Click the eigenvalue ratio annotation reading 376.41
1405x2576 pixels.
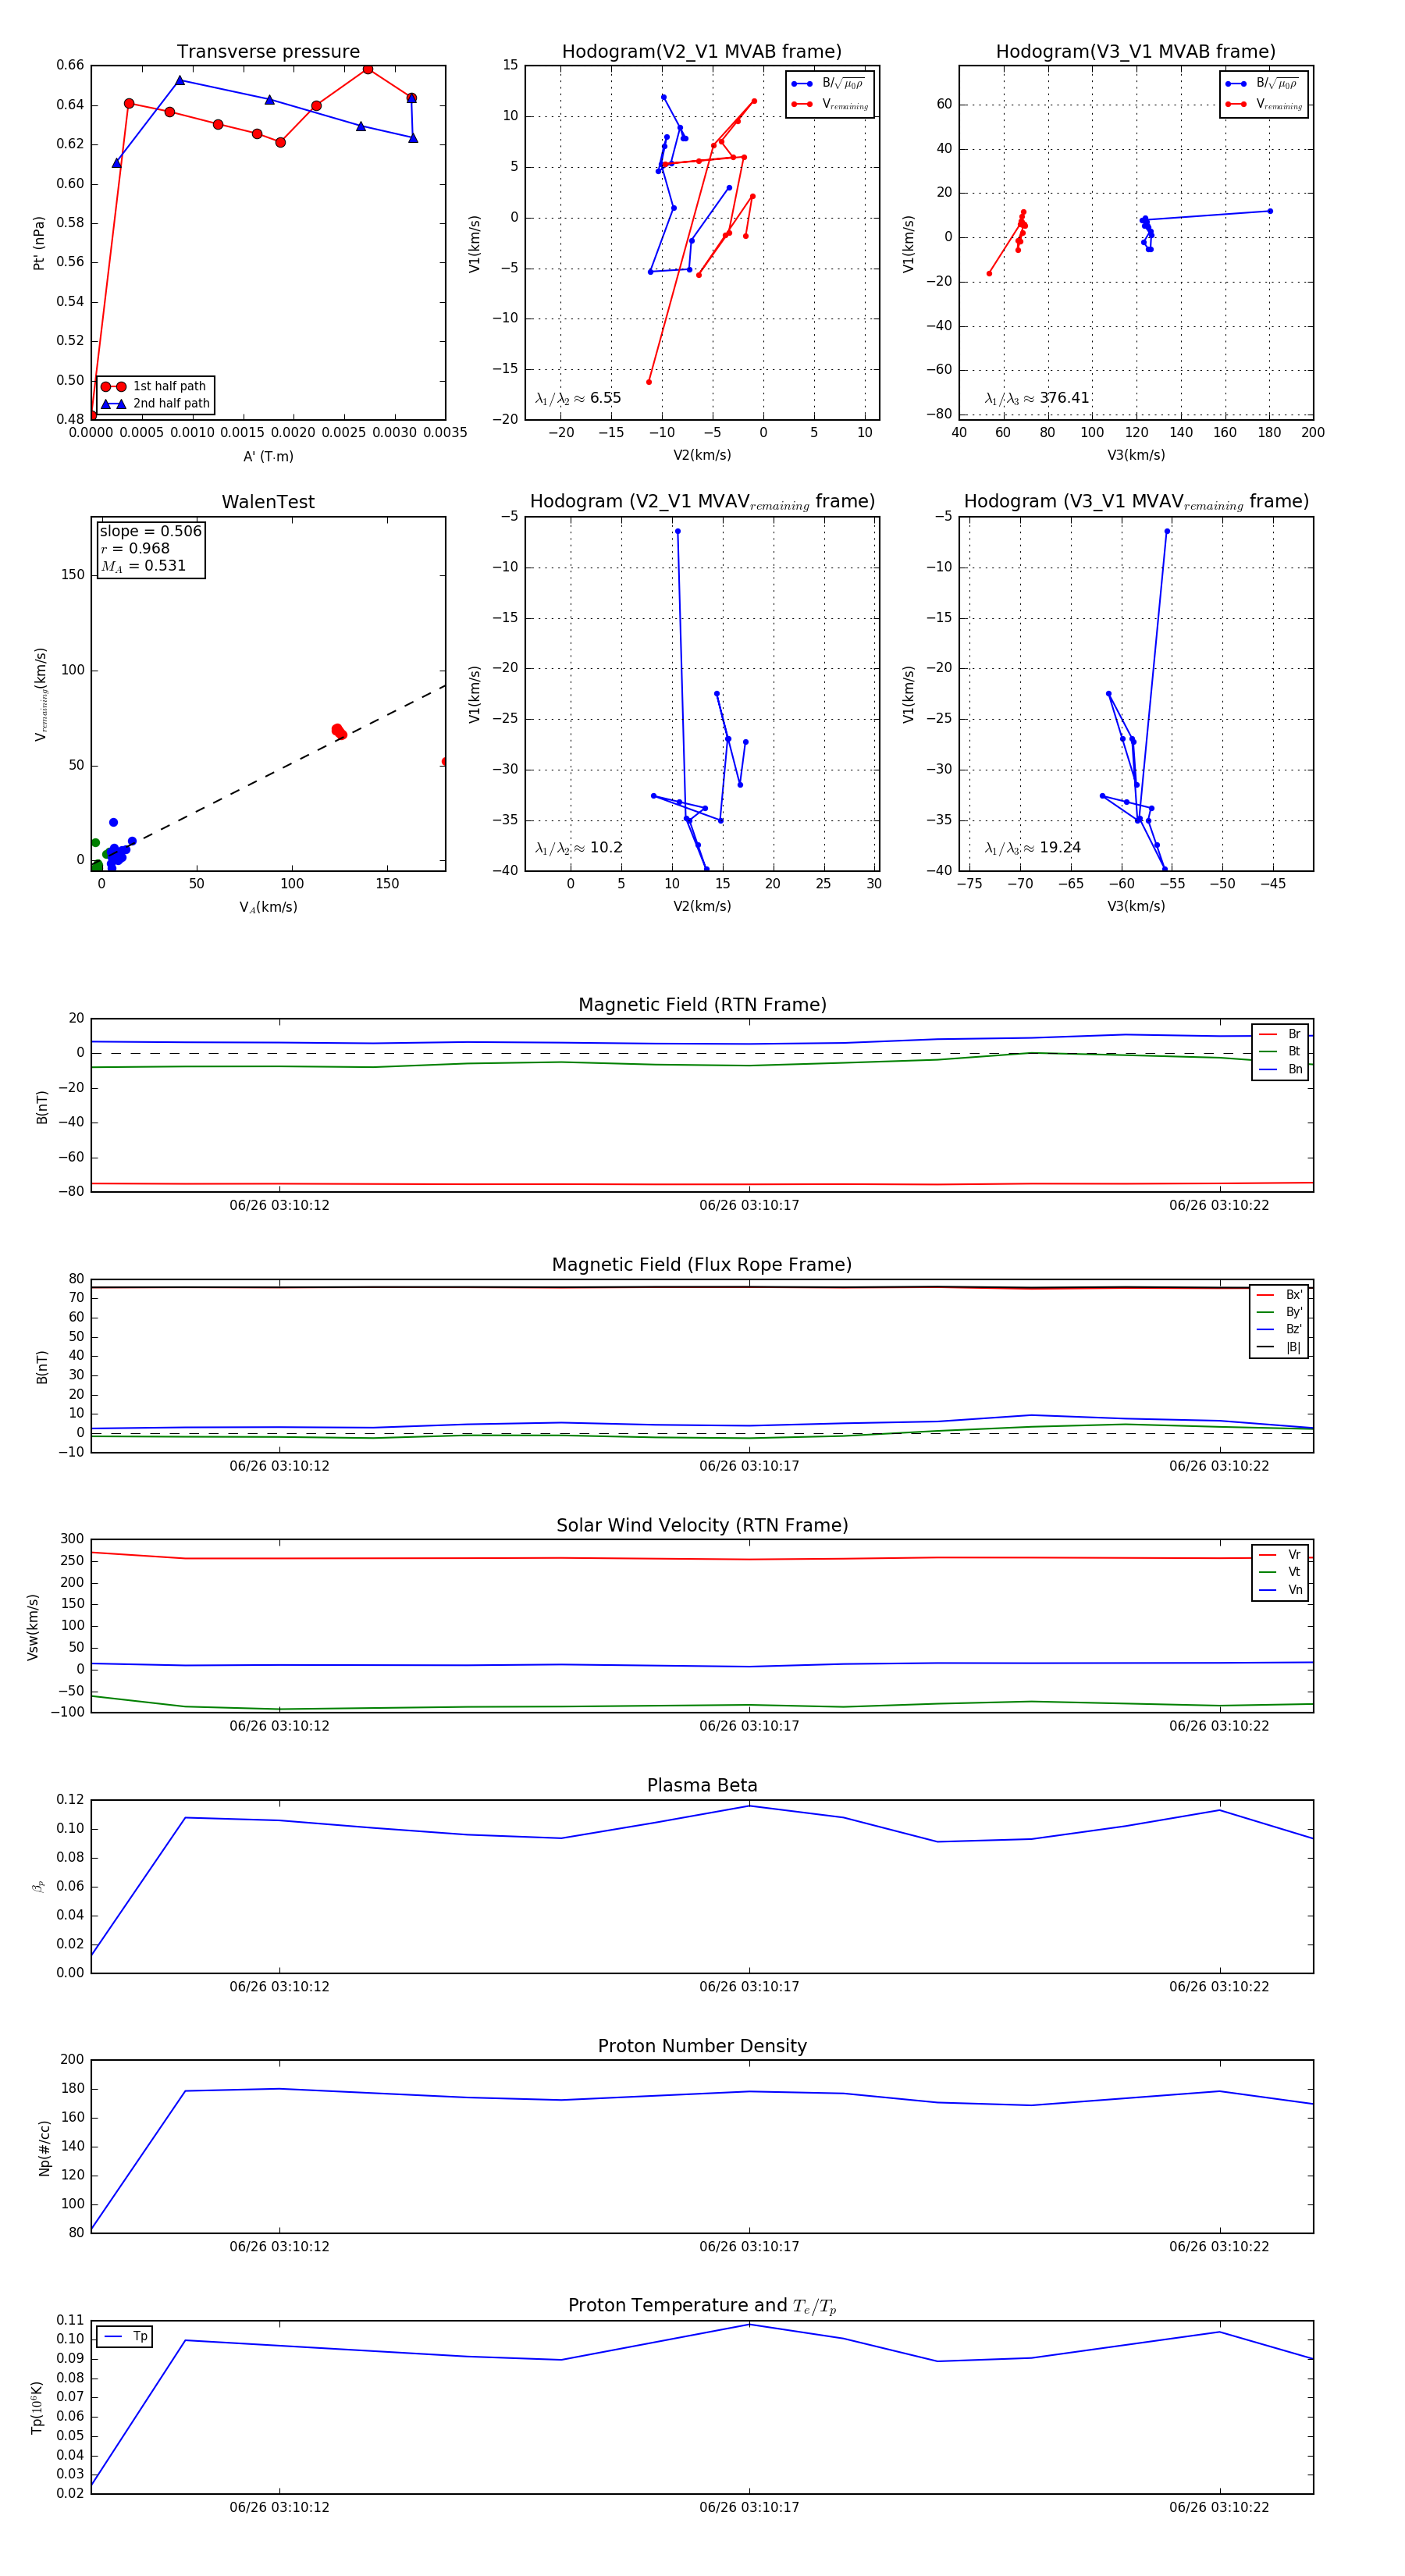[x=1037, y=398]
